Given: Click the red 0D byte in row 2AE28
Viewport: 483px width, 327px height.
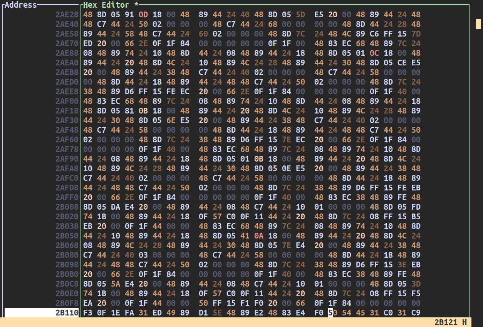Looking at the screenshot, I should tap(143, 15).
